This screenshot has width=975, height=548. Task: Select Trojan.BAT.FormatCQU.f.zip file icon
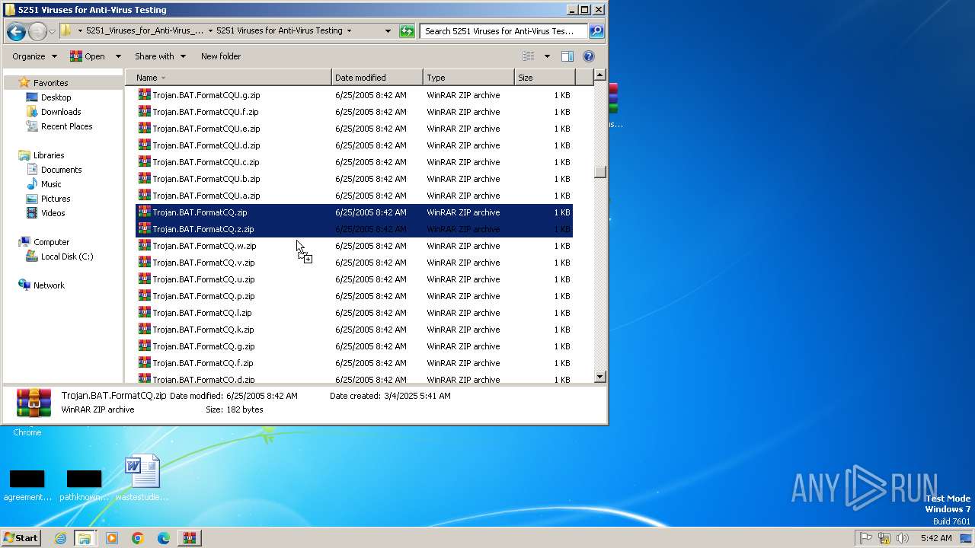pyautogui.click(x=144, y=112)
